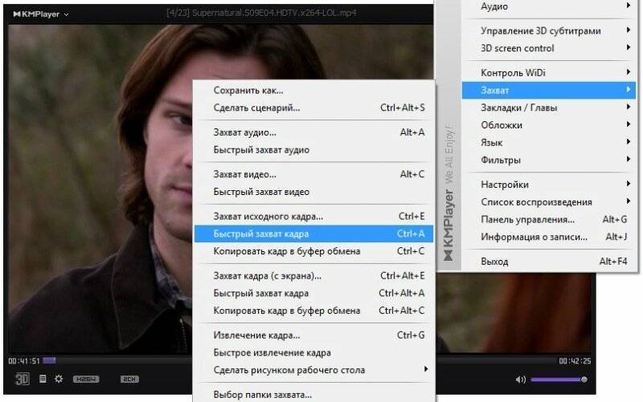Screen dimensions: 643x402
Task: Choose Выход to exit player
Action: pyautogui.click(x=549, y=262)
